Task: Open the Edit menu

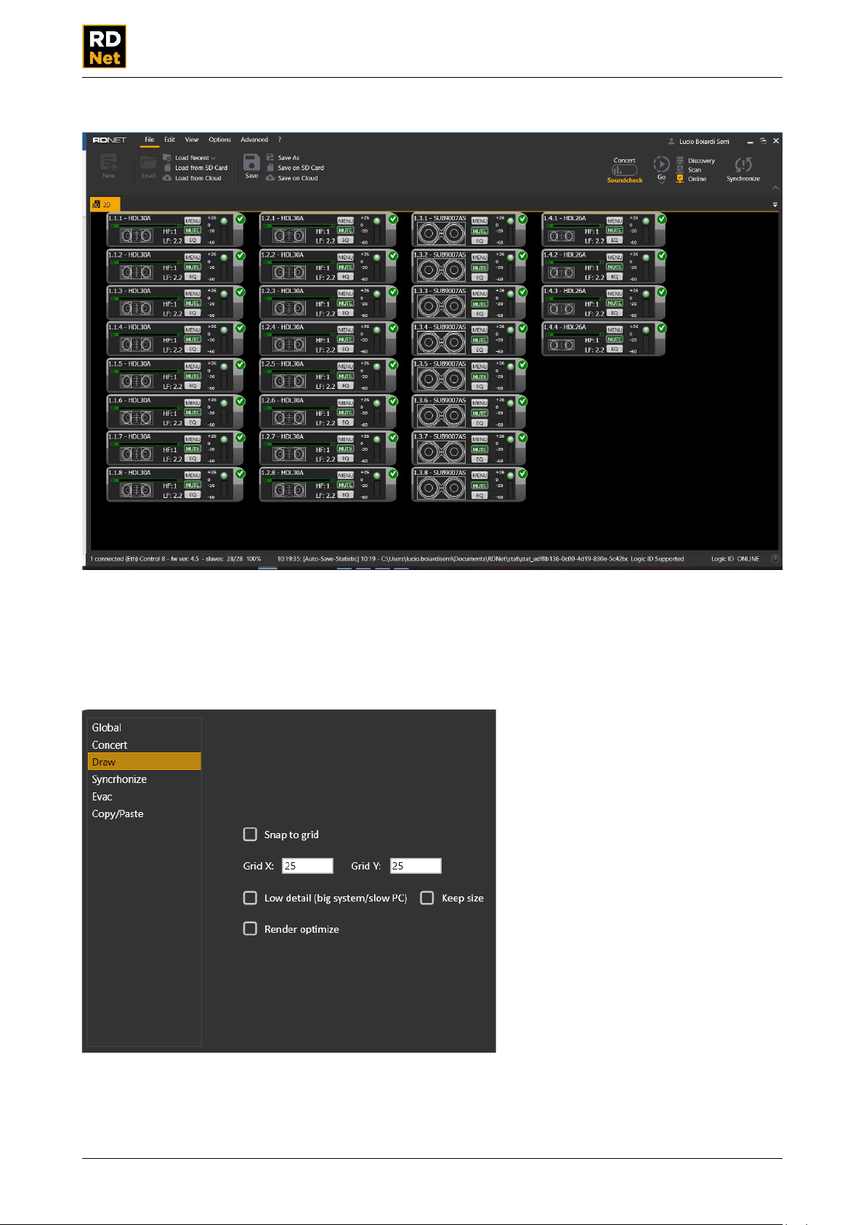Action: [169, 140]
